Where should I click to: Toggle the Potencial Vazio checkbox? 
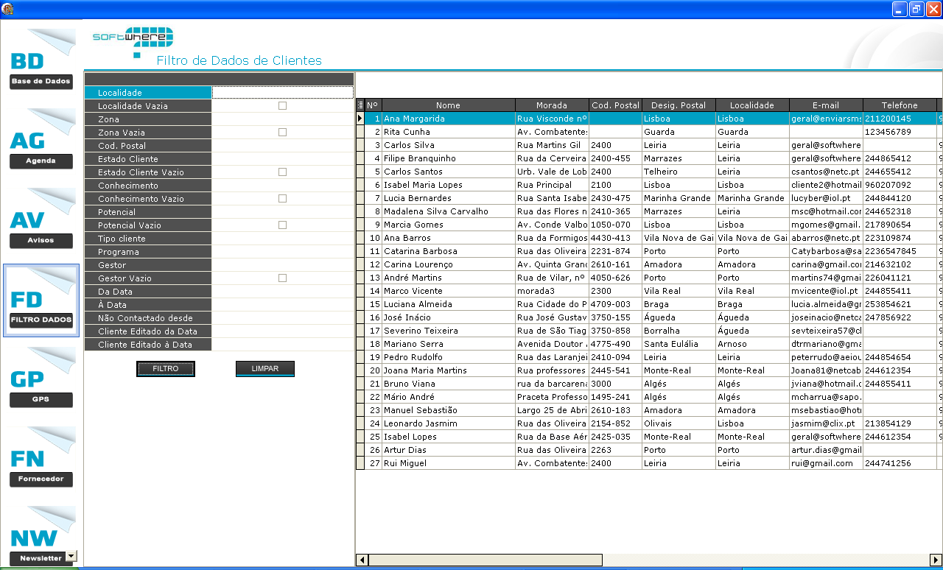pos(282,225)
